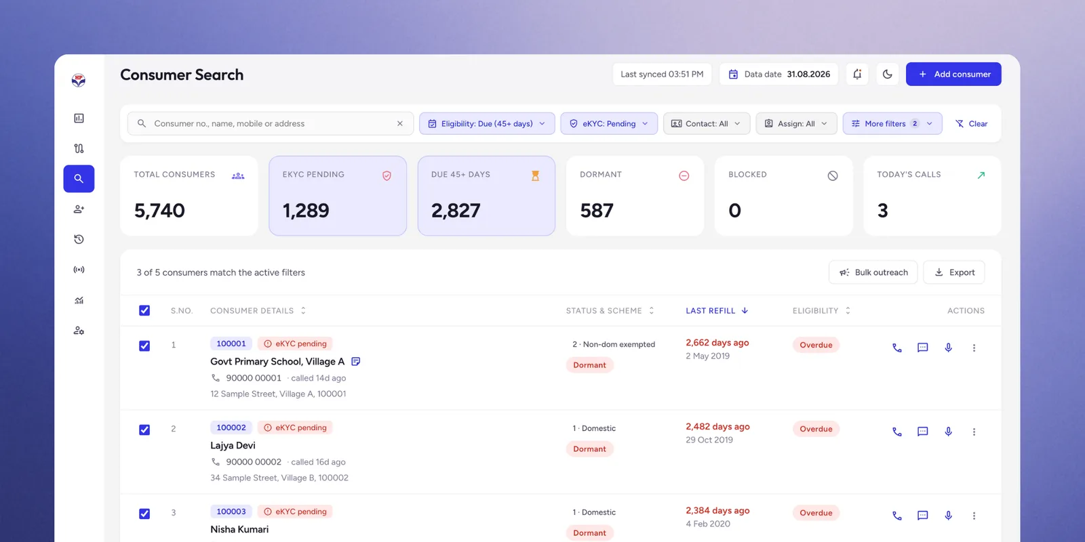Click the Clear filters button
Image resolution: width=1085 pixels, height=542 pixels.
[971, 123]
